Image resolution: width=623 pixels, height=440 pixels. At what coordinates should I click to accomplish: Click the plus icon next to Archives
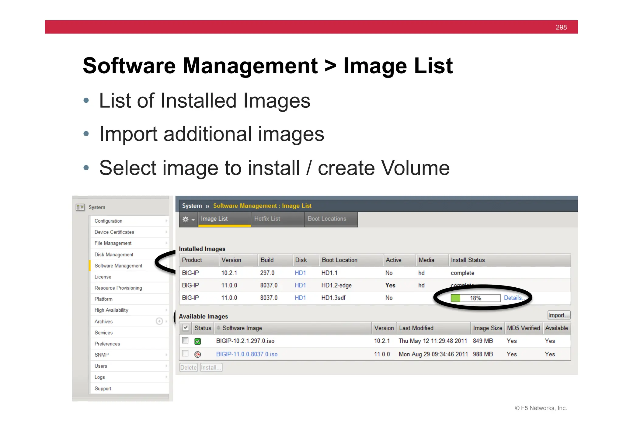159,321
